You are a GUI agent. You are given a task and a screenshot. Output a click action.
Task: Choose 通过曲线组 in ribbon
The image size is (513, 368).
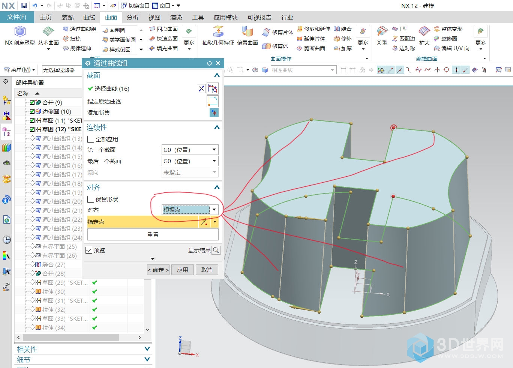(x=79, y=29)
